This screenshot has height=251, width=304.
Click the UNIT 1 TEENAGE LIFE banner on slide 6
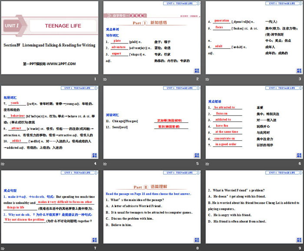tap(284, 88)
